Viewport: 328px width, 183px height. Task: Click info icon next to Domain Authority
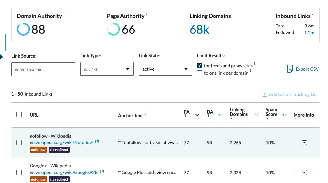tap(64, 14)
